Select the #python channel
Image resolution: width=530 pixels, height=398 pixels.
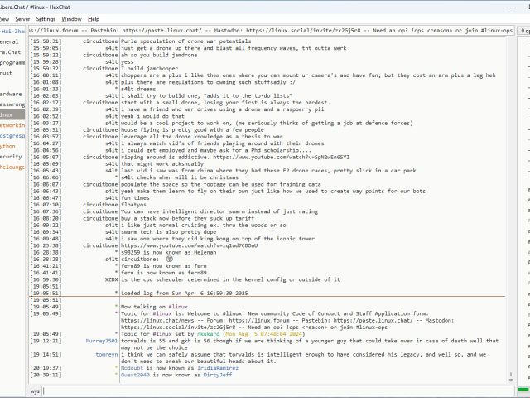pos(8,146)
